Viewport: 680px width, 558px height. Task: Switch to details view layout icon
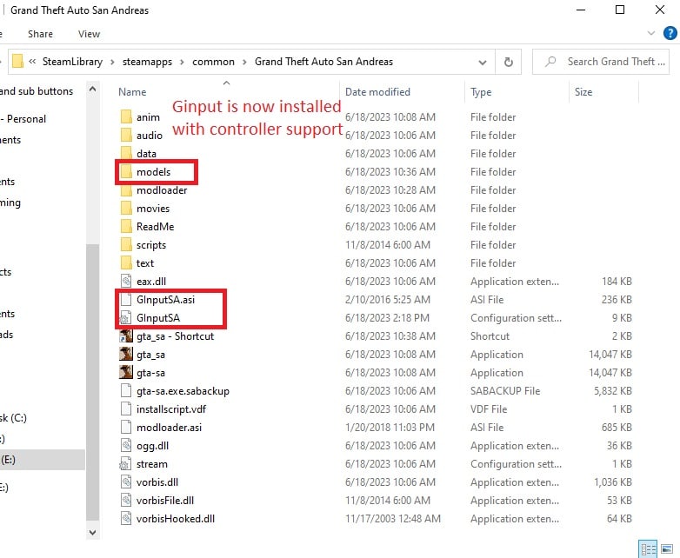[648, 549]
